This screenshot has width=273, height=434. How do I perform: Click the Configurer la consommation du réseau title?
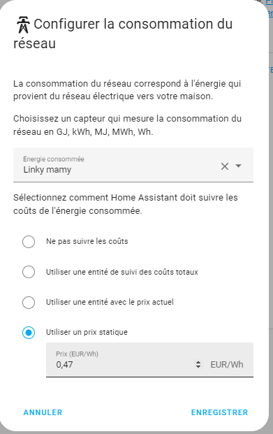tap(123, 34)
